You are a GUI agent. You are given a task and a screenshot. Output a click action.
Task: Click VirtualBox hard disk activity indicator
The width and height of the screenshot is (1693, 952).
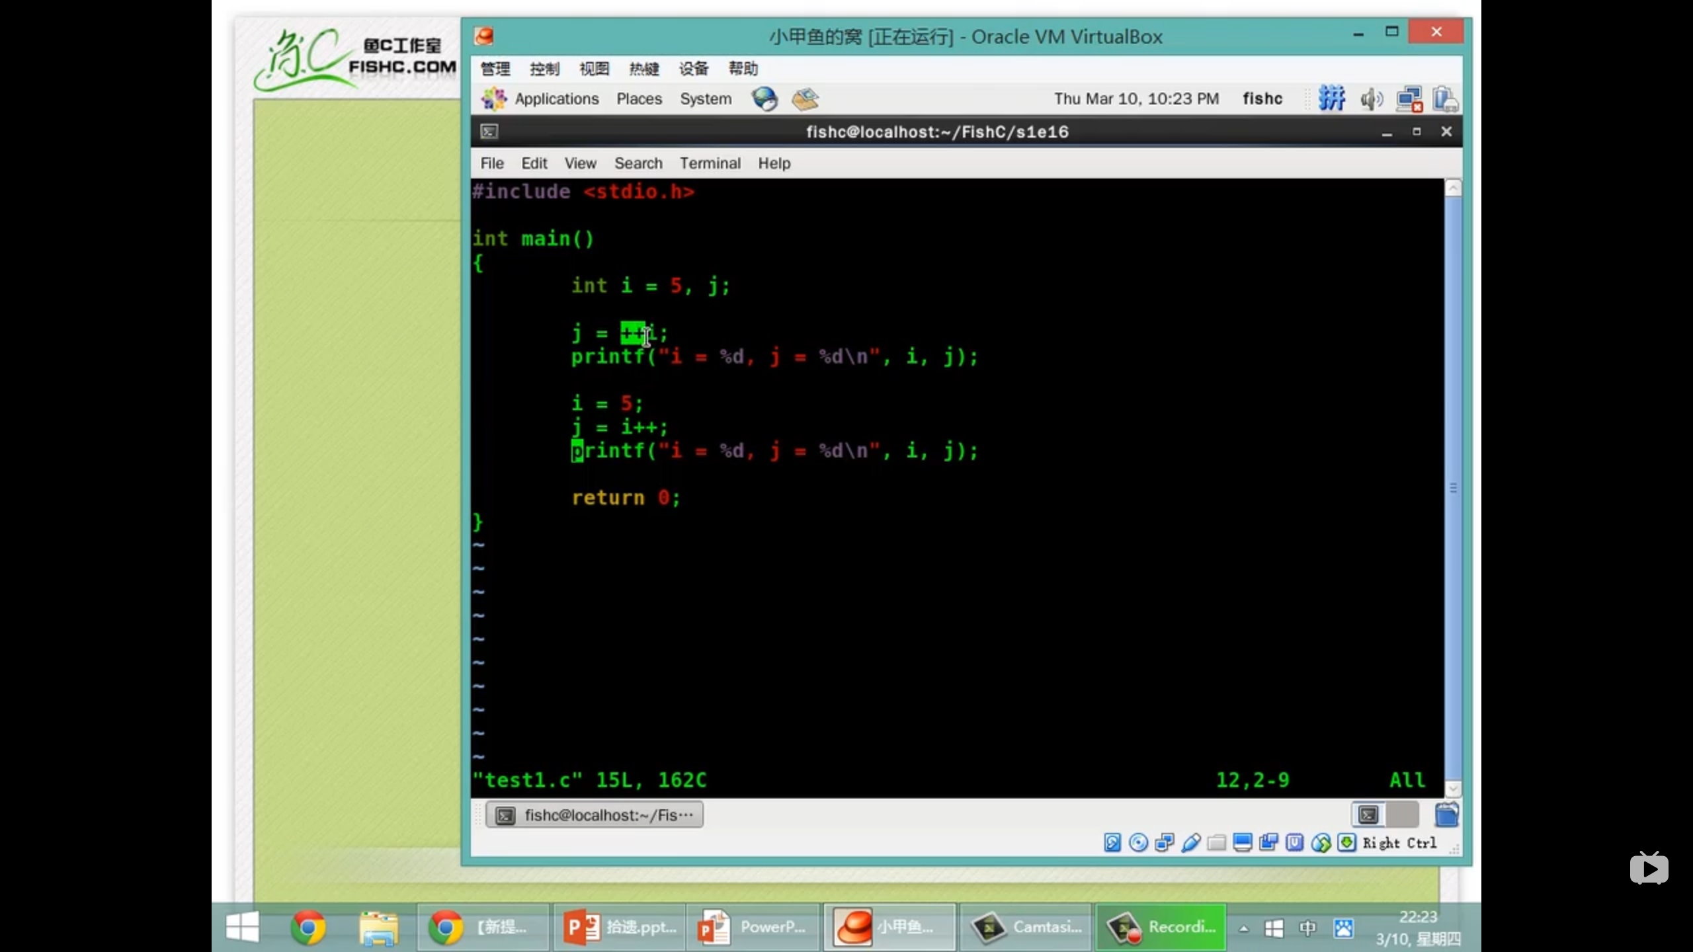pos(1112,843)
